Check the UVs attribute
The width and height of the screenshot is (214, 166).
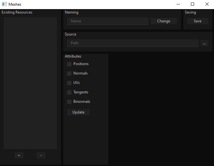pos(69,83)
